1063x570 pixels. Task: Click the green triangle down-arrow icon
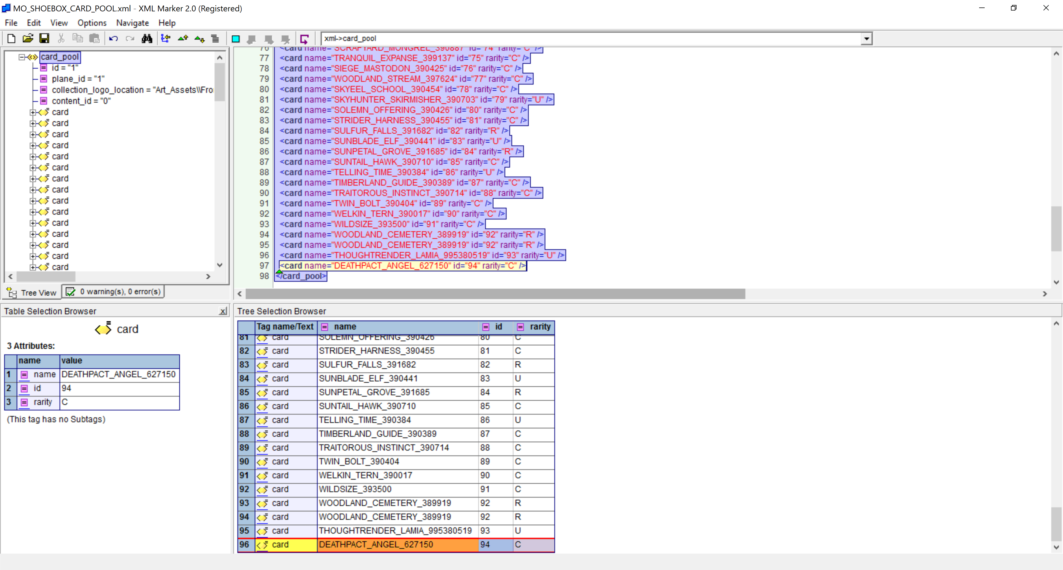(199, 38)
